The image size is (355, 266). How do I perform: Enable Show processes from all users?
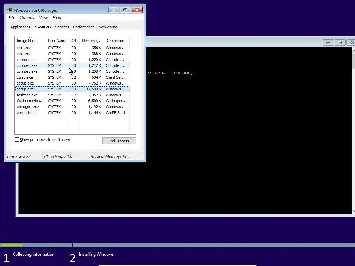click(x=17, y=140)
